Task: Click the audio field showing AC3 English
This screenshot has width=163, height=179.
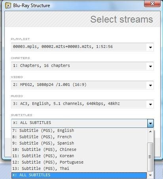Action: click(79, 104)
